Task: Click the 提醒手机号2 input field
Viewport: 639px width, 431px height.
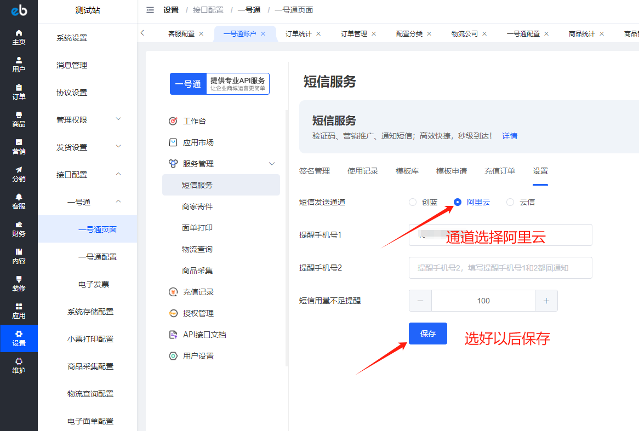Action: click(500, 268)
